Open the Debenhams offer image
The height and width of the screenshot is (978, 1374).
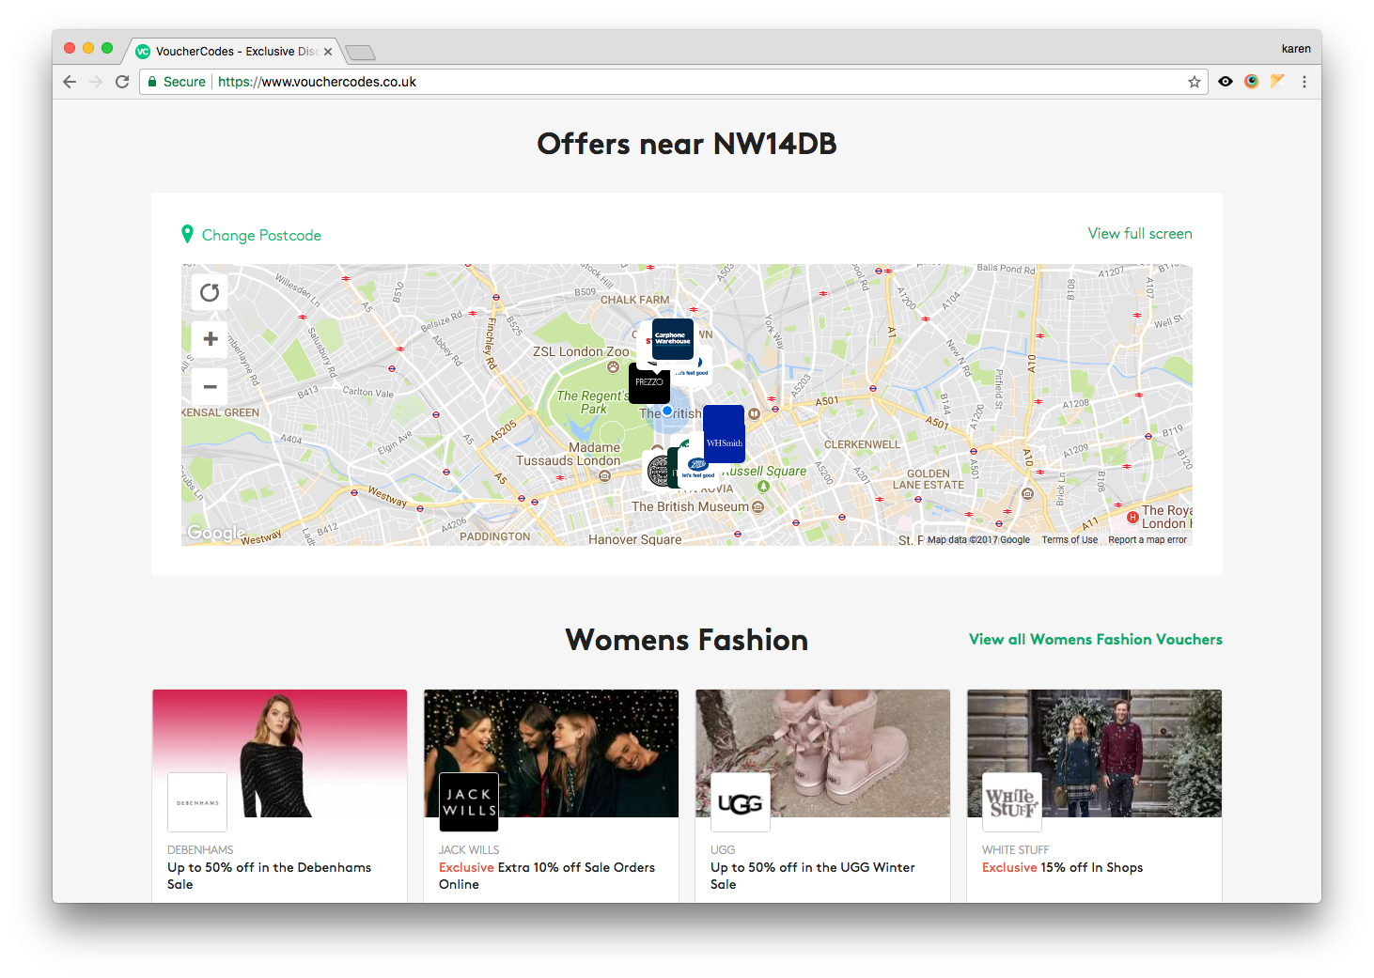[280, 753]
